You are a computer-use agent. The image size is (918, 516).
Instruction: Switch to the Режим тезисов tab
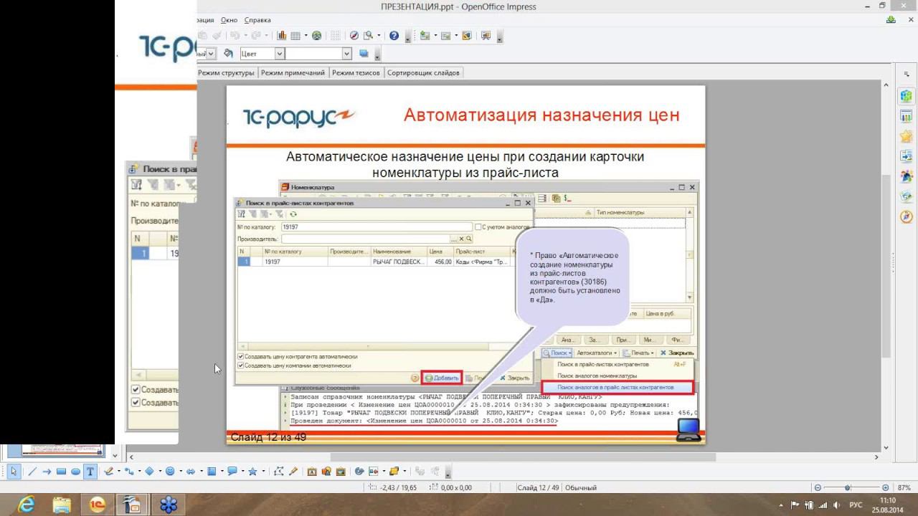pyautogui.click(x=356, y=72)
